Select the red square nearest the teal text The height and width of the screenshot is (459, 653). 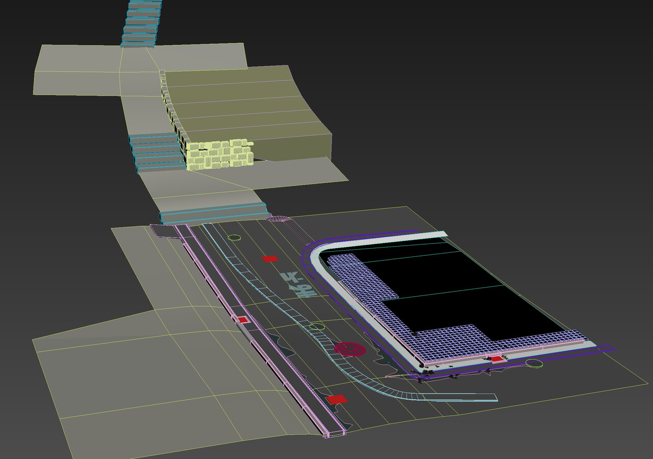click(x=270, y=259)
